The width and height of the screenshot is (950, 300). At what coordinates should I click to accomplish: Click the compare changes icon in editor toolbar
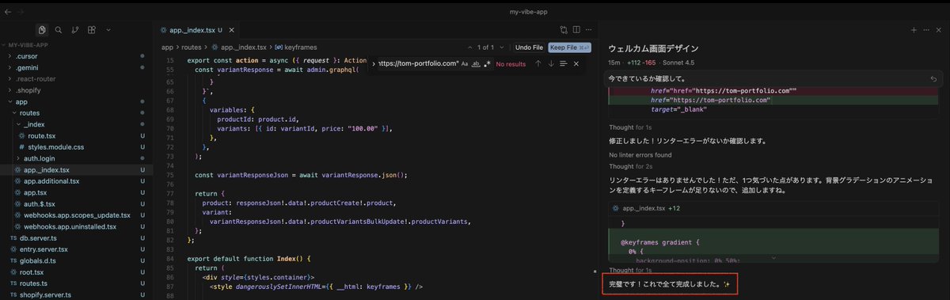(564, 30)
